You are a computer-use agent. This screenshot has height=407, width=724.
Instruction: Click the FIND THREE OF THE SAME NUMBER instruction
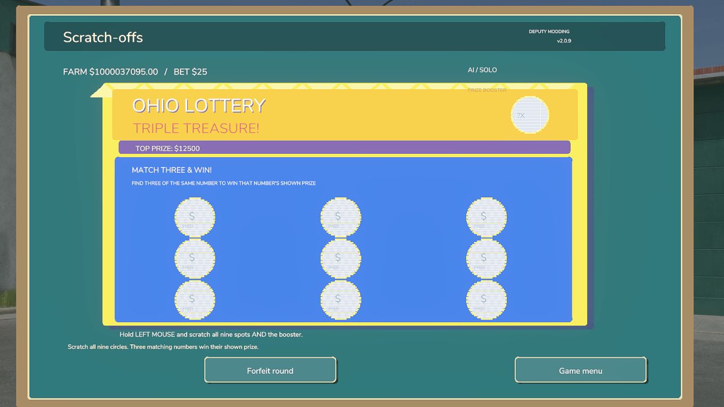pyautogui.click(x=223, y=183)
